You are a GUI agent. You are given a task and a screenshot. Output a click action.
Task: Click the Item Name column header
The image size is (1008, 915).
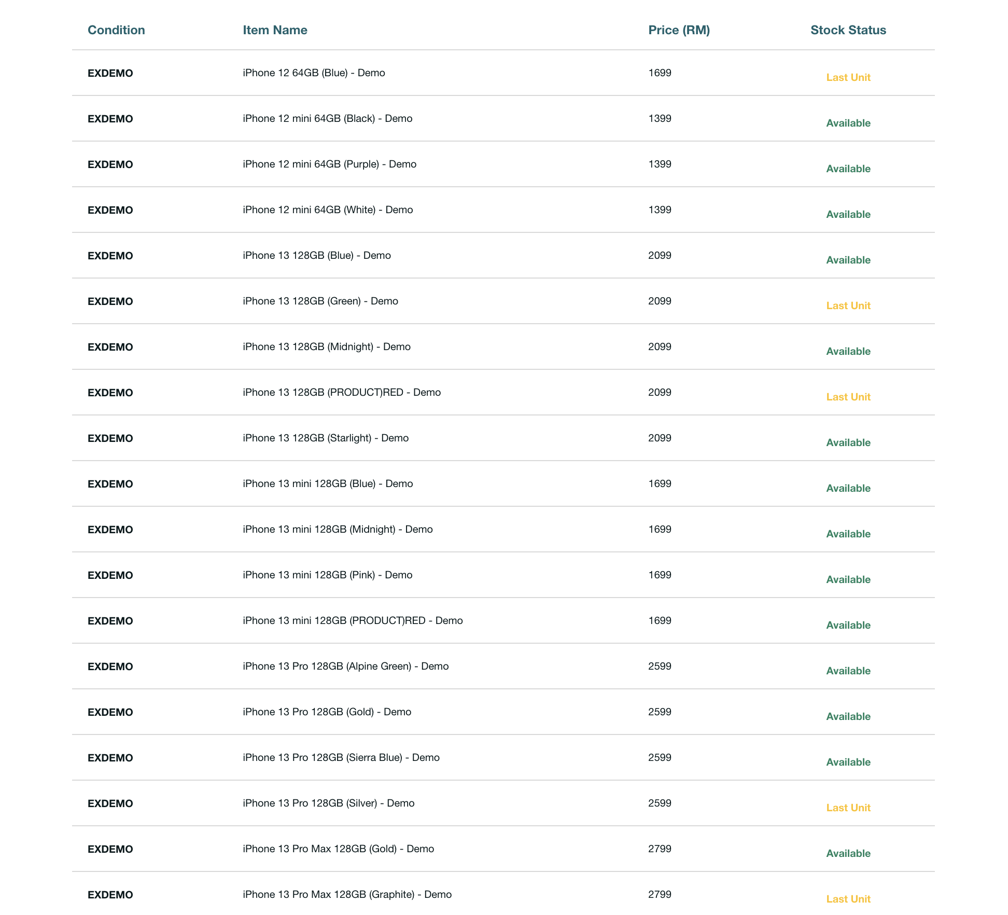275,30
